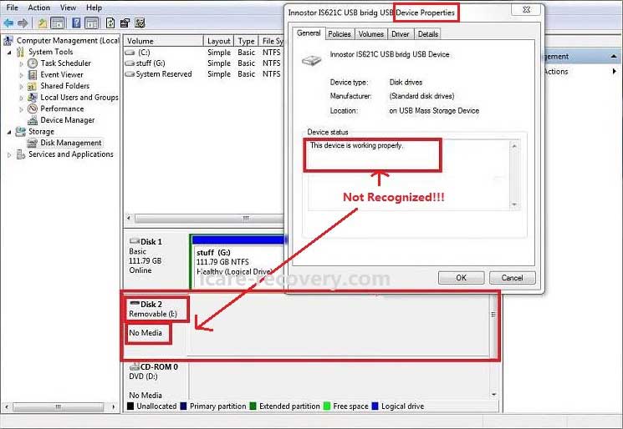Screen dimensions: 623x429
Task: Toggle the Show/Hide Action Pane toolbar icon
Action: 92,23
